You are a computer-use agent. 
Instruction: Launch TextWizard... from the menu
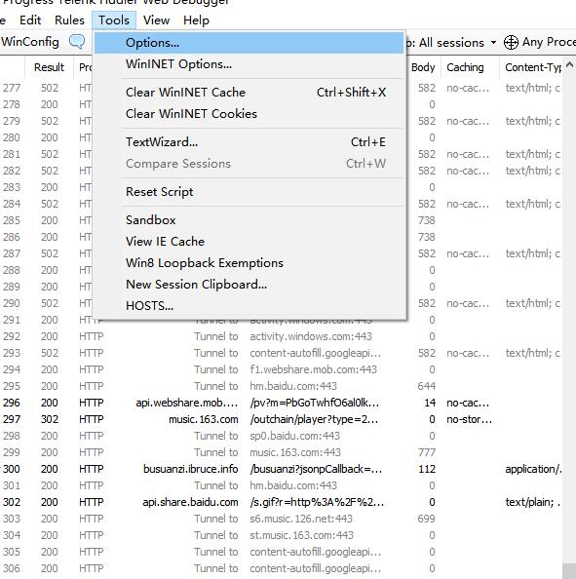250,142
